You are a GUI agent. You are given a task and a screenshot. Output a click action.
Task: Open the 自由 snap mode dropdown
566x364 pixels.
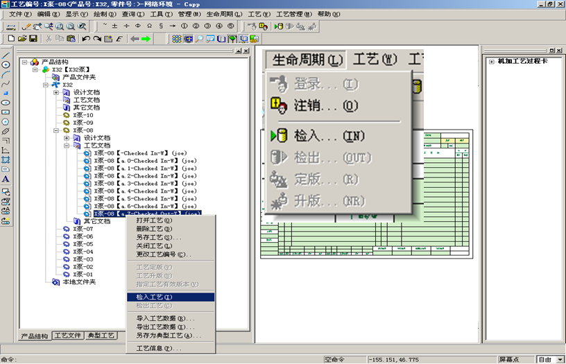coord(558,359)
